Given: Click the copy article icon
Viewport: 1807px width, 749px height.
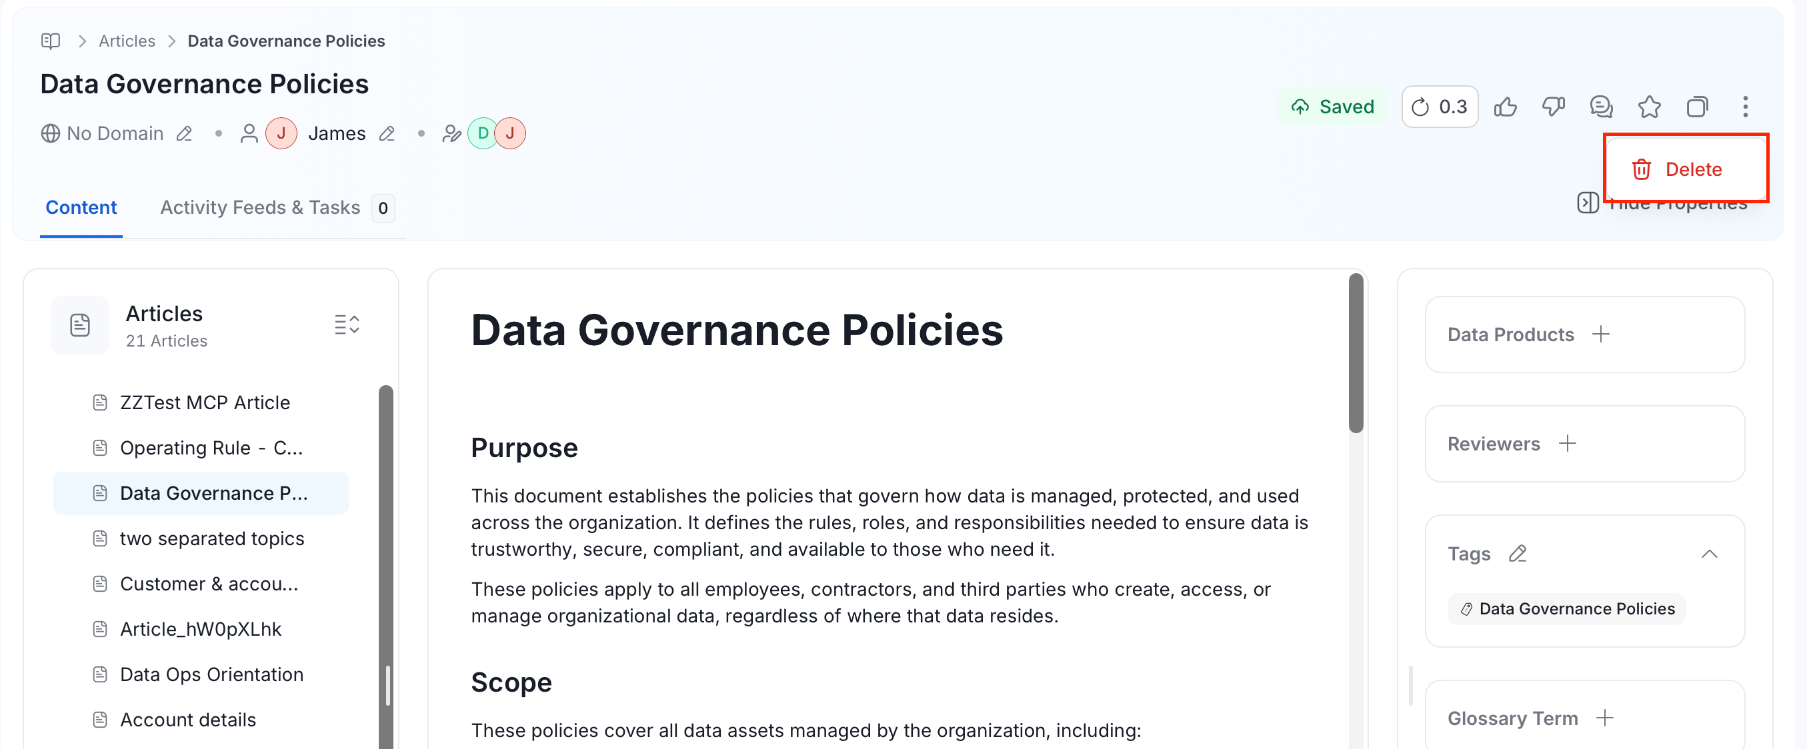Looking at the screenshot, I should coord(1697,107).
